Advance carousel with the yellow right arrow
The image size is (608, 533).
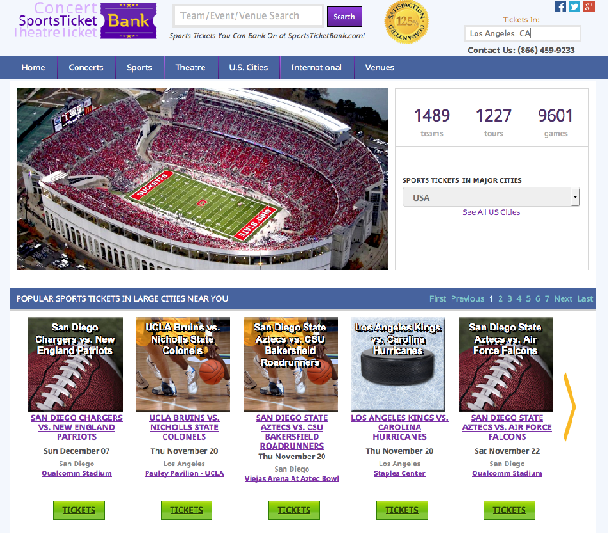point(569,407)
